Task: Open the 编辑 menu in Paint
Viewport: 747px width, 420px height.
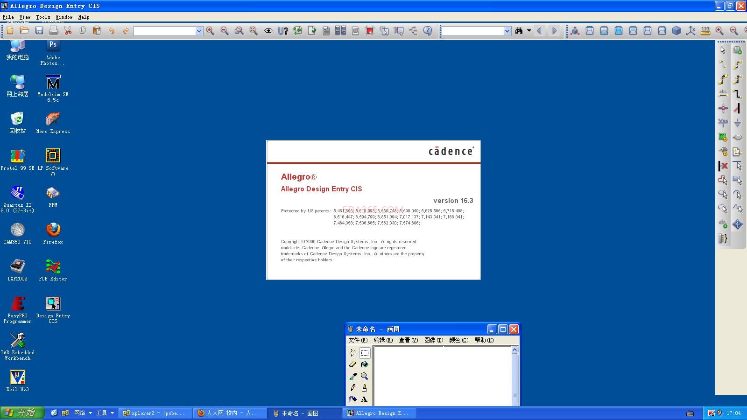Action: [383, 340]
